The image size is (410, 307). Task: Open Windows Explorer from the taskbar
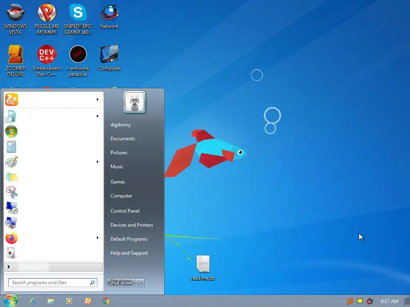(x=51, y=301)
